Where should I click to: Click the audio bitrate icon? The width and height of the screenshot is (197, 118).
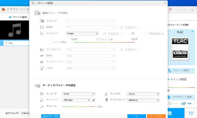42,100
